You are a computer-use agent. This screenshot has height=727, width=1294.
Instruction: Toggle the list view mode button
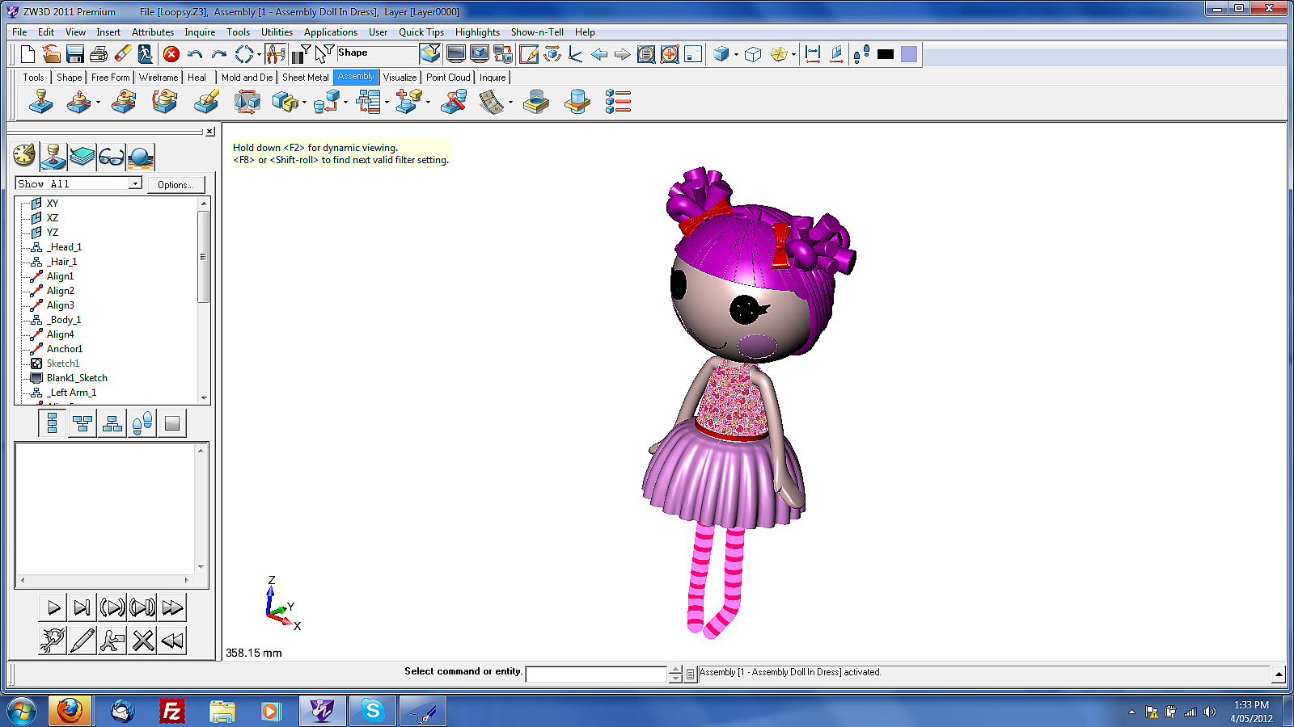tap(53, 423)
